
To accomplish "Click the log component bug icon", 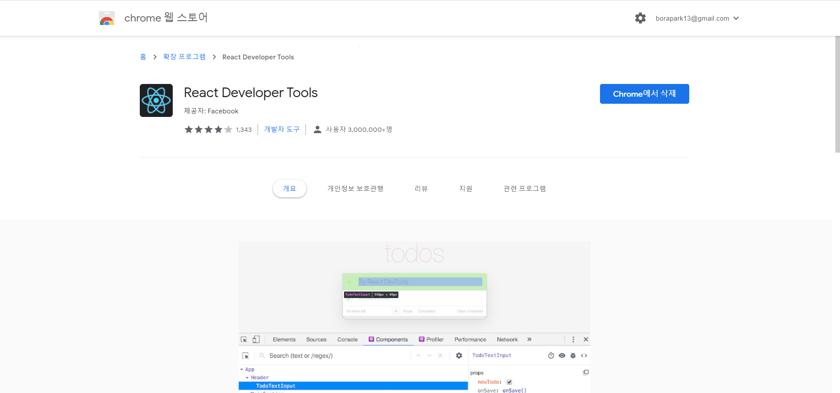I will (573, 356).
